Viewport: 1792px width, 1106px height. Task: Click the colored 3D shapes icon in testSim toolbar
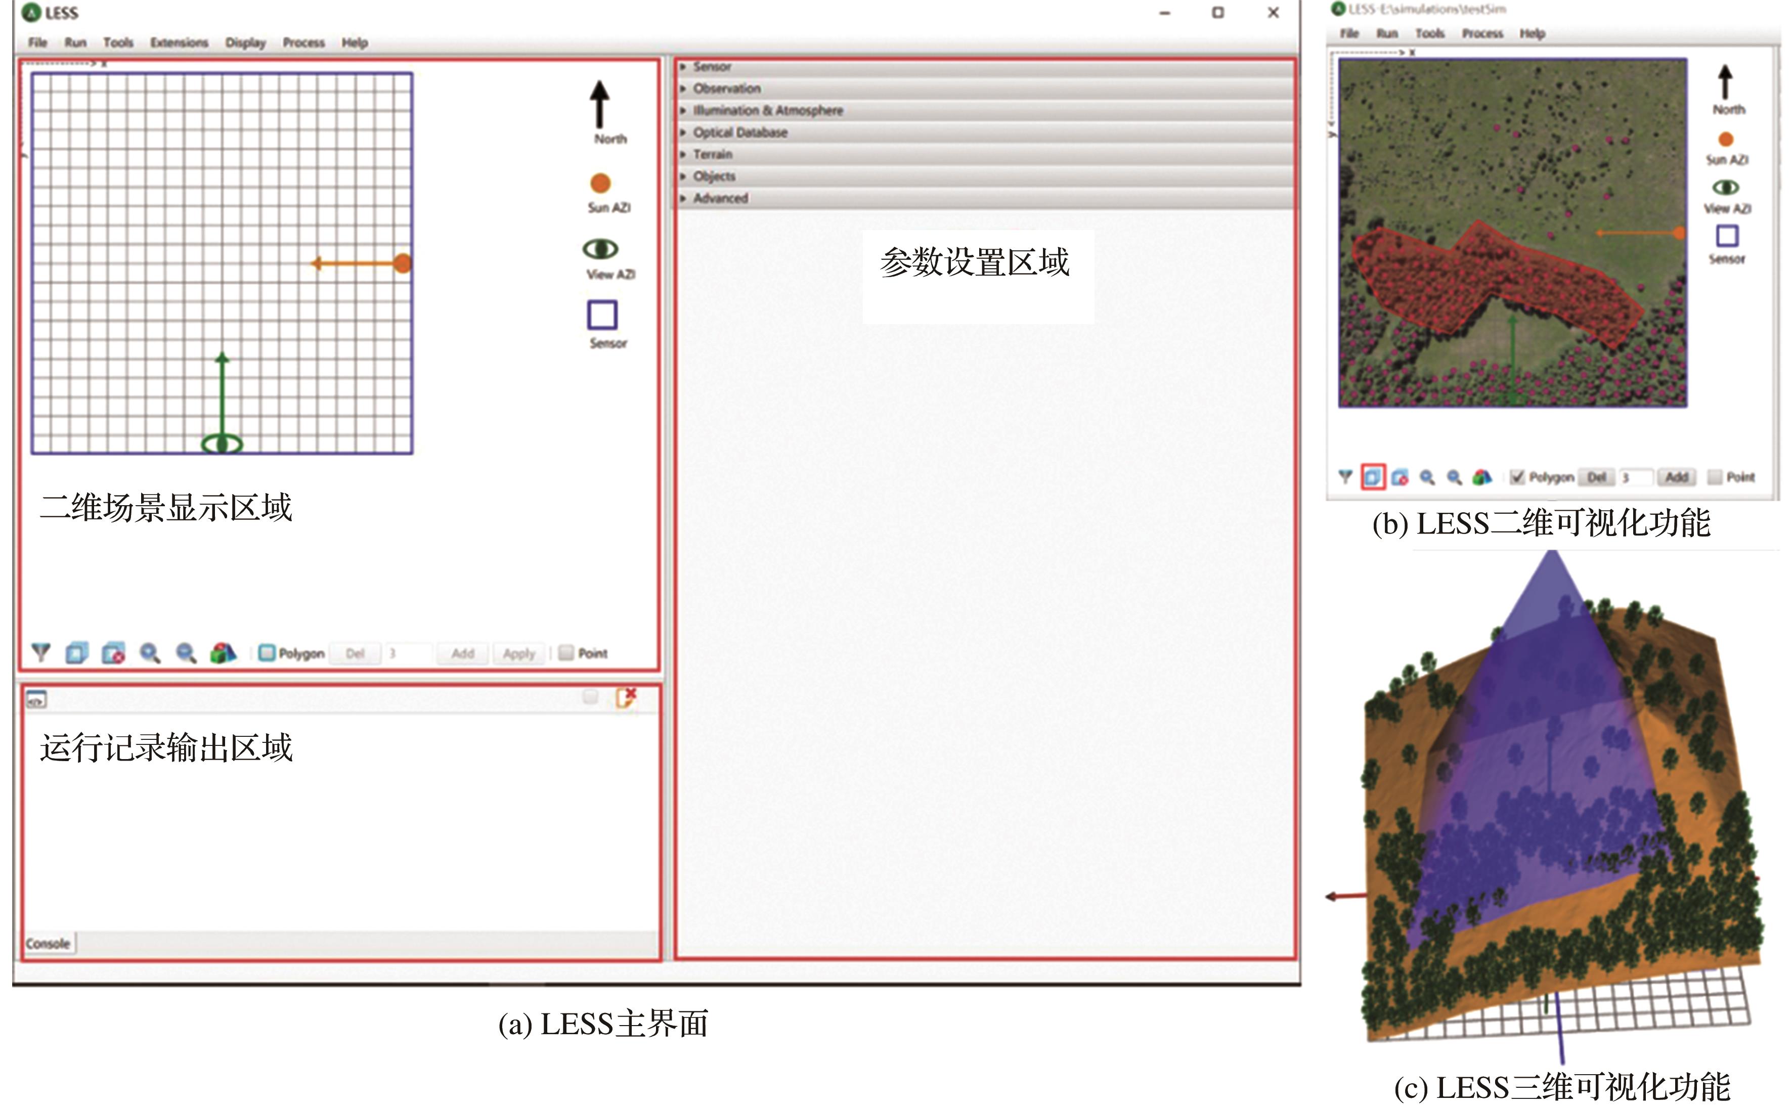[x=1482, y=477]
